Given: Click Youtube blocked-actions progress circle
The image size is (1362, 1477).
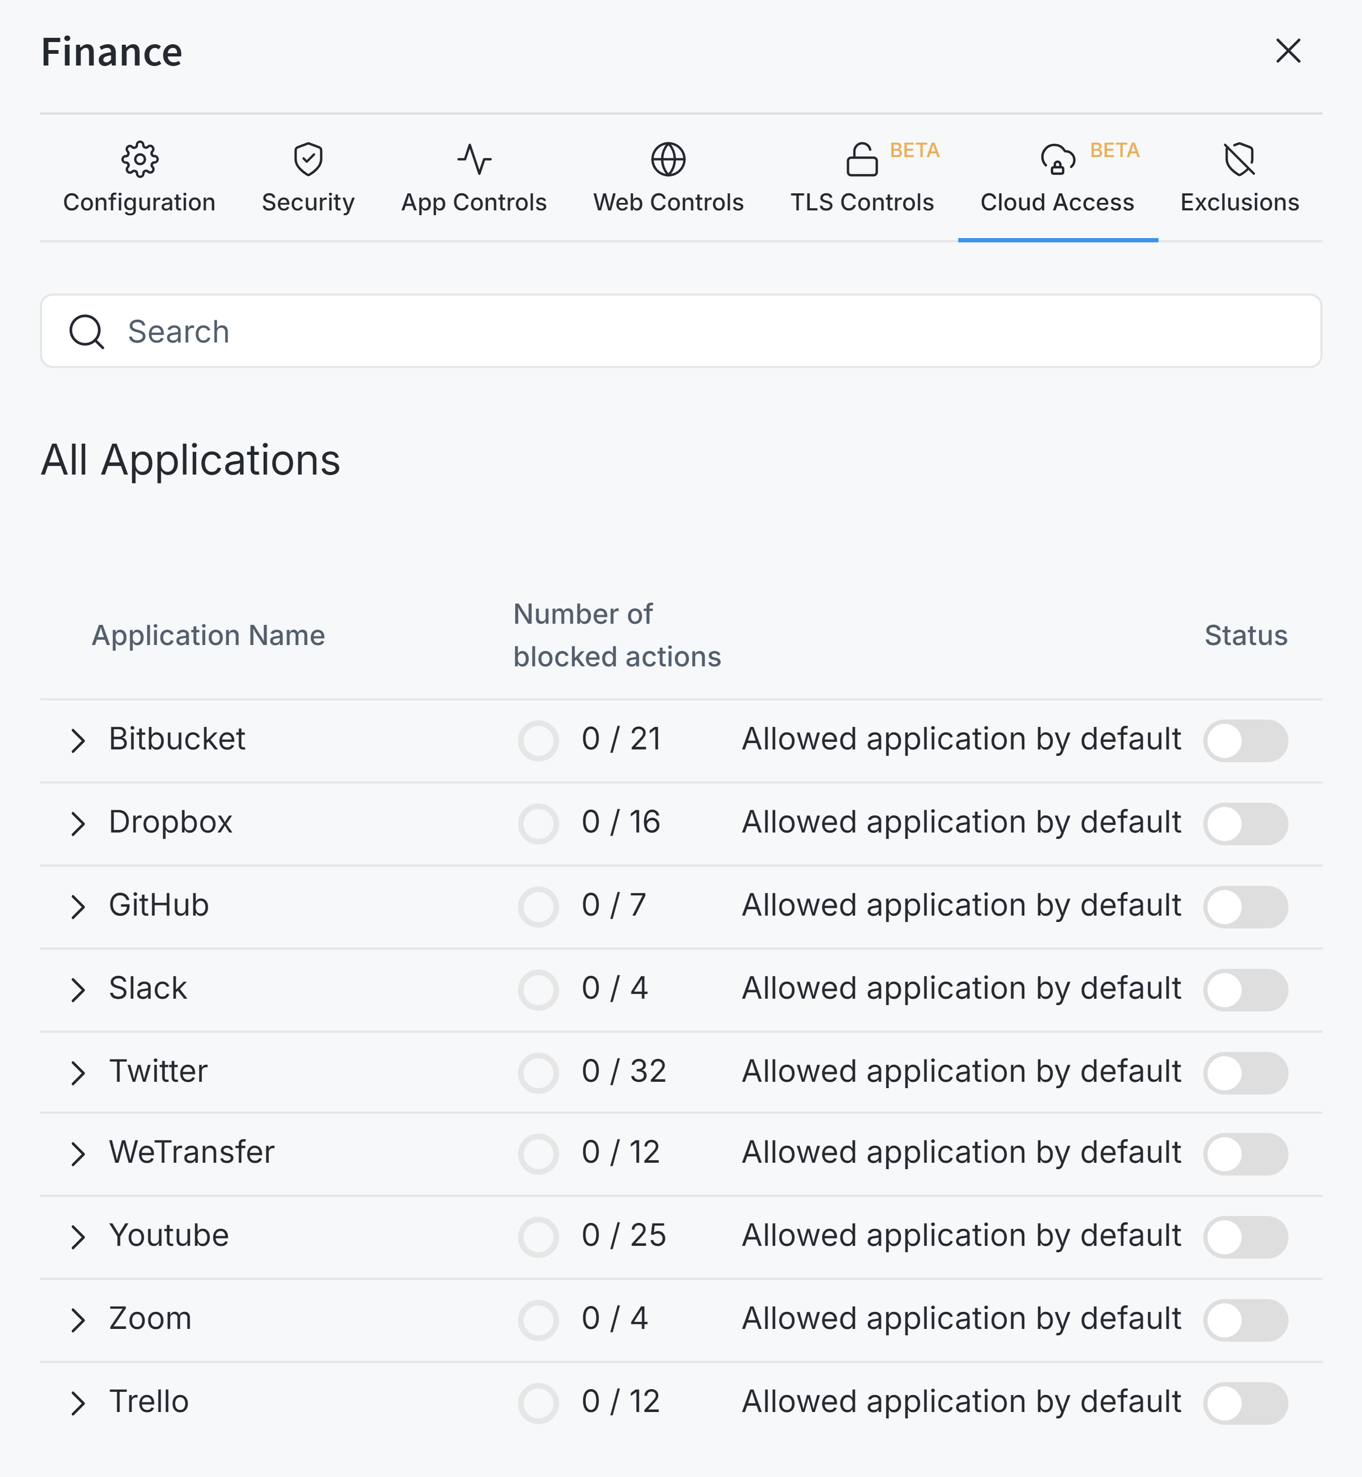Looking at the screenshot, I should click(538, 1237).
